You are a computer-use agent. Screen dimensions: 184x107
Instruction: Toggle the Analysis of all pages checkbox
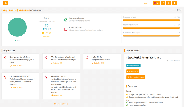[x=66, y=20]
